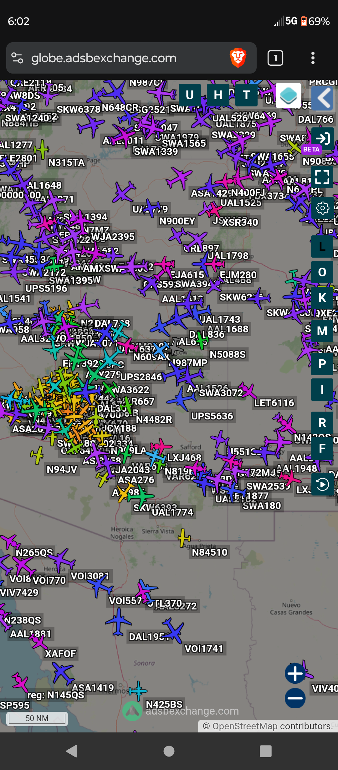Click the SWA2539 aircraft label

pos(269,486)
